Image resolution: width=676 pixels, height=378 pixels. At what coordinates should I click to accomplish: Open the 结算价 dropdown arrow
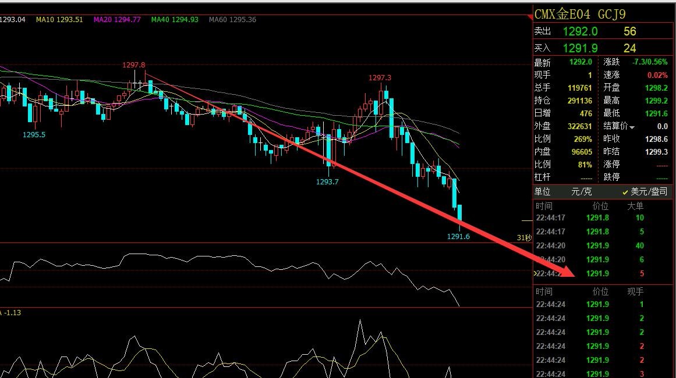(x=632, y=127)
